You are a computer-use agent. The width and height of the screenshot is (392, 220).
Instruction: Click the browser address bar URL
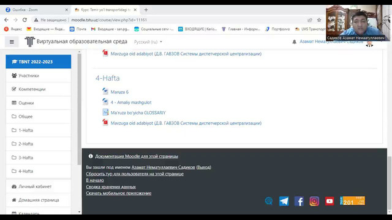pyautogui.click(x=109, y=20)
